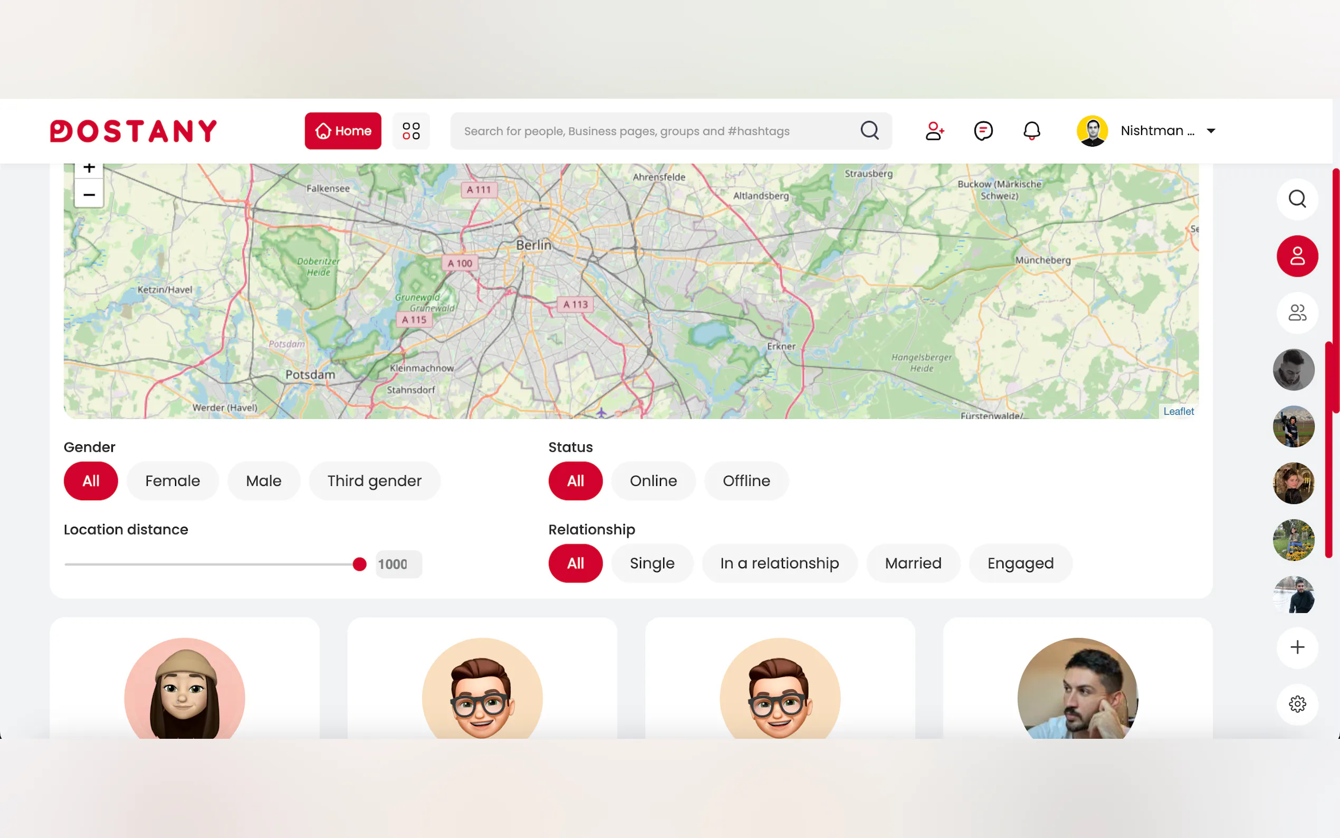This screenshot has height=838, width=1340.
Task: Expand the Nishtman profile dropdown arrow
Action: 1211,131
